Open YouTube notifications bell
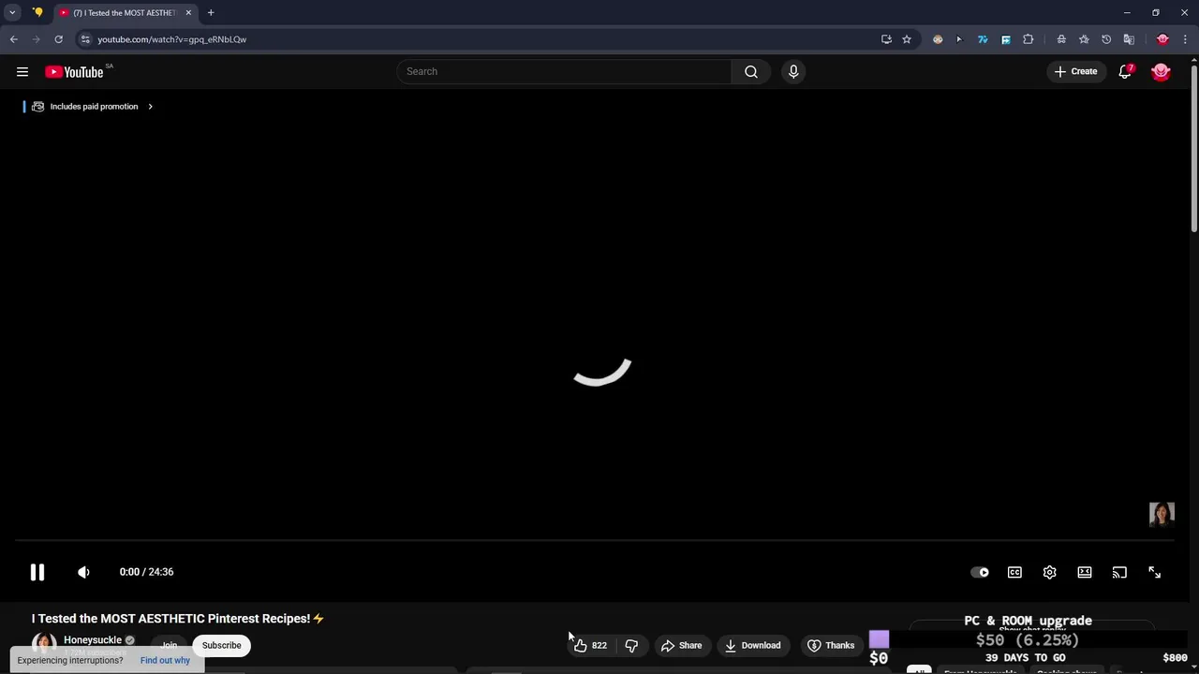Image resolution: width=1199 pixels, height=674 pixels. click(1125, 72)
